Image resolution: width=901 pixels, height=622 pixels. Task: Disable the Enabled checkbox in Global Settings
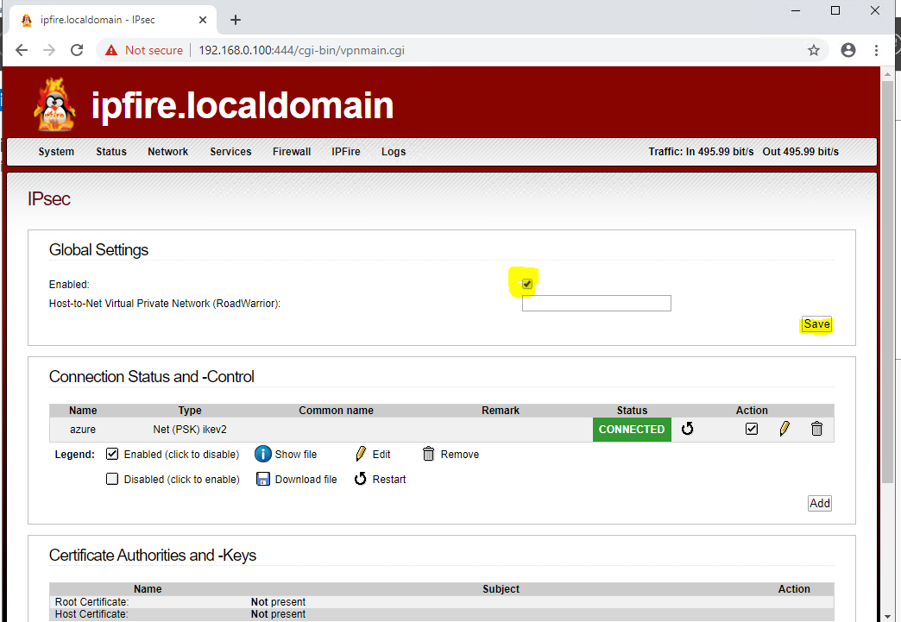[x=526, y=283]
